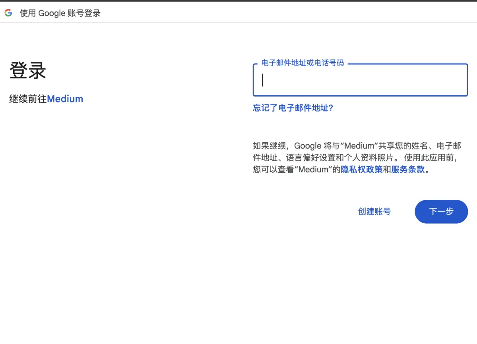
Task: Select the '使用 Google 账号登录' header text
Action: click(x=60, y=13)
